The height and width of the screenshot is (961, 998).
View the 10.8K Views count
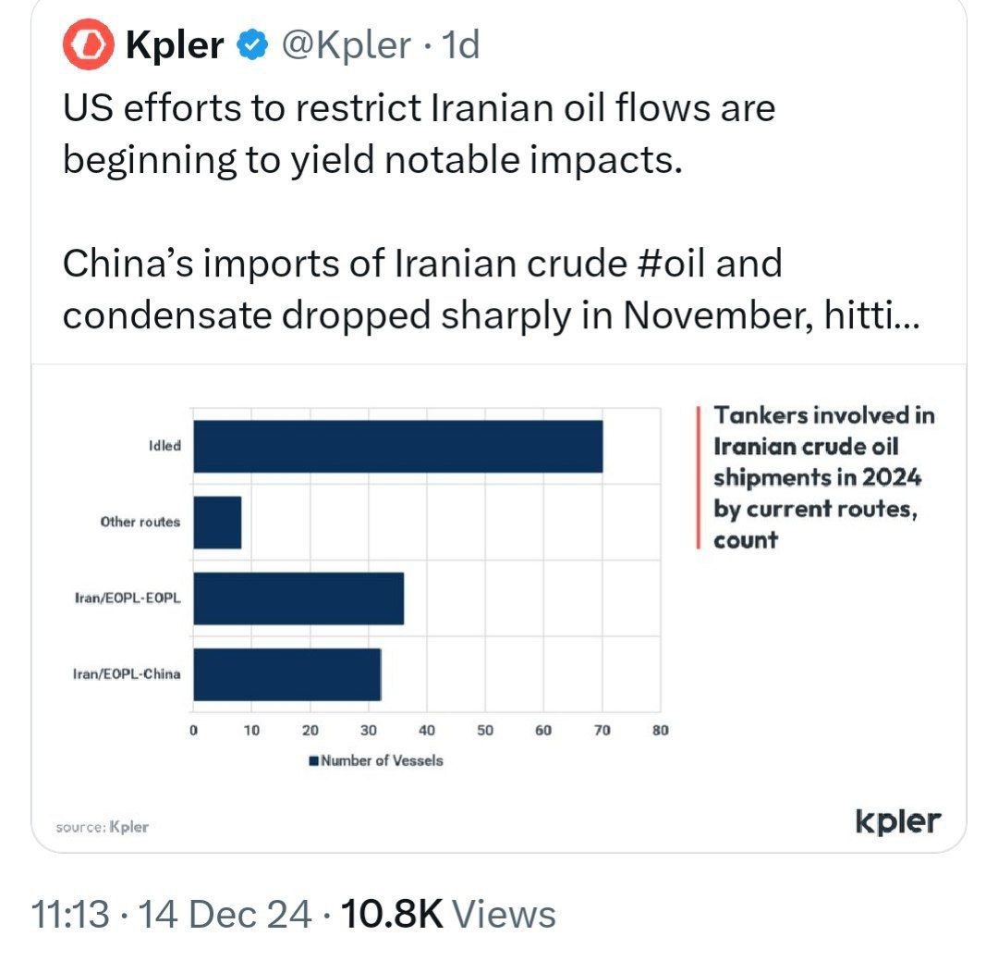point(449,915)
